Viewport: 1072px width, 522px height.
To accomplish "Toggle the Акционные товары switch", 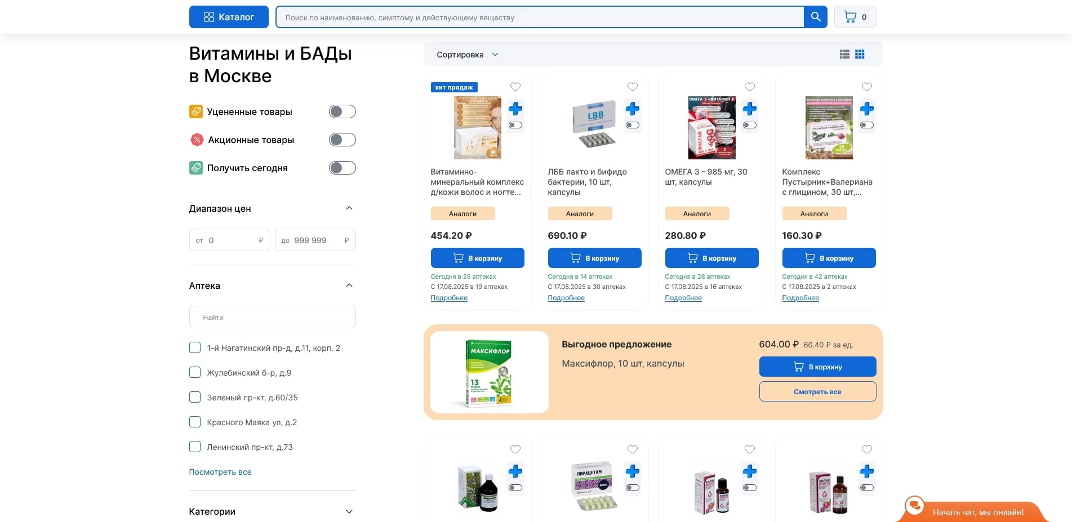I will point(341,140).
